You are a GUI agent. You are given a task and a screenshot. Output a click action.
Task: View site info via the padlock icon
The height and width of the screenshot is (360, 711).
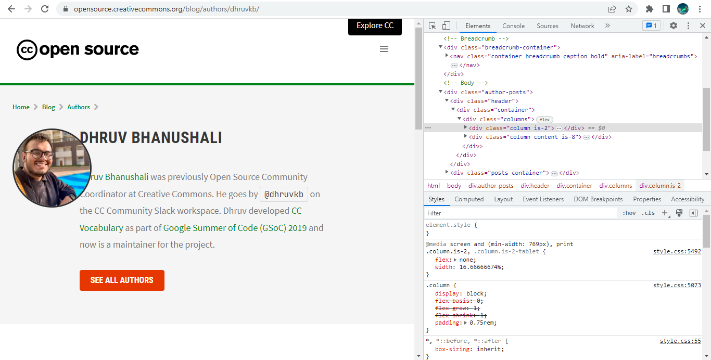(x=65, y=9)
